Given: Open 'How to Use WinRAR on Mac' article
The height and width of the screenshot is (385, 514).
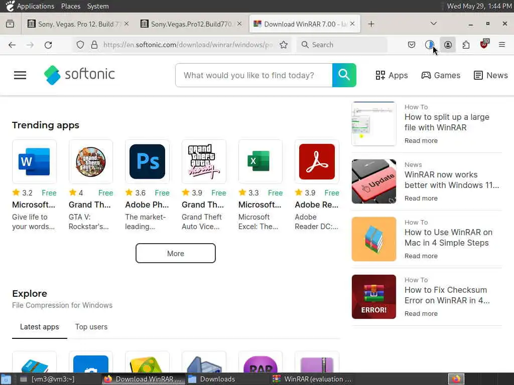Looking at the screenshot, I should [x=448, y=237].
